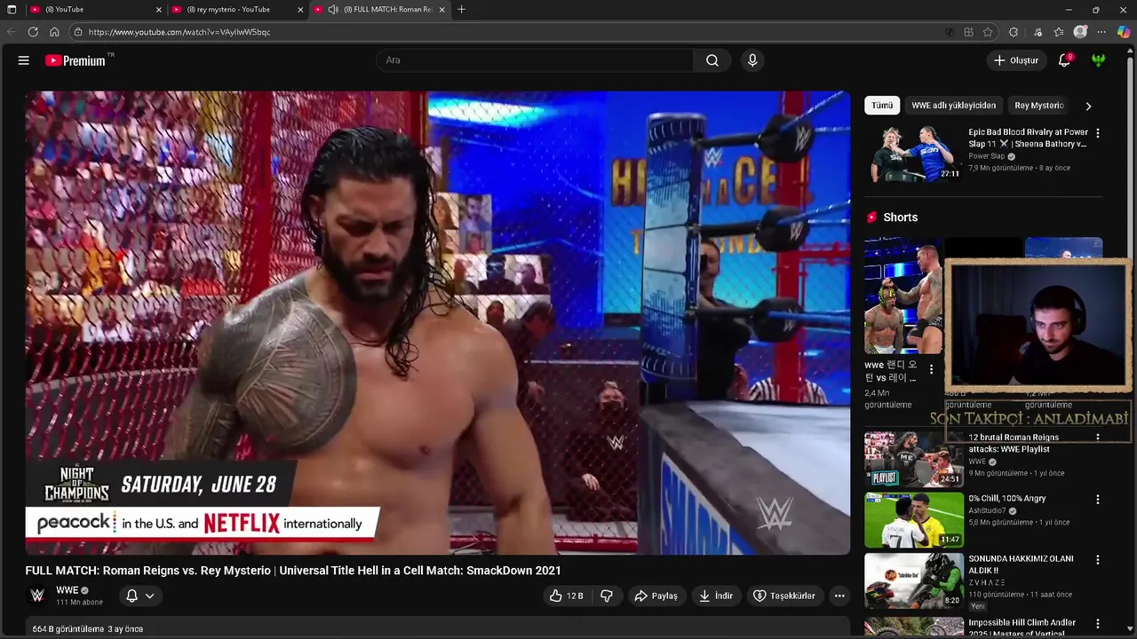Close the first YouTube browser tab
The width and height of the screenshot is (1137, 639).
(159, 10)
